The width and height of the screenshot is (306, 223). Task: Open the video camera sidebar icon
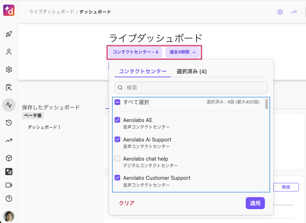pos(9,185)
